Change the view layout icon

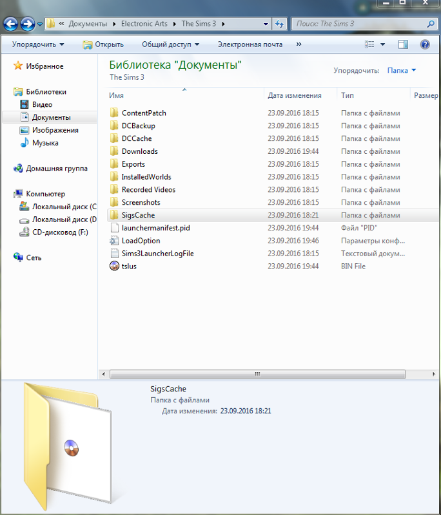coord(369,44)
